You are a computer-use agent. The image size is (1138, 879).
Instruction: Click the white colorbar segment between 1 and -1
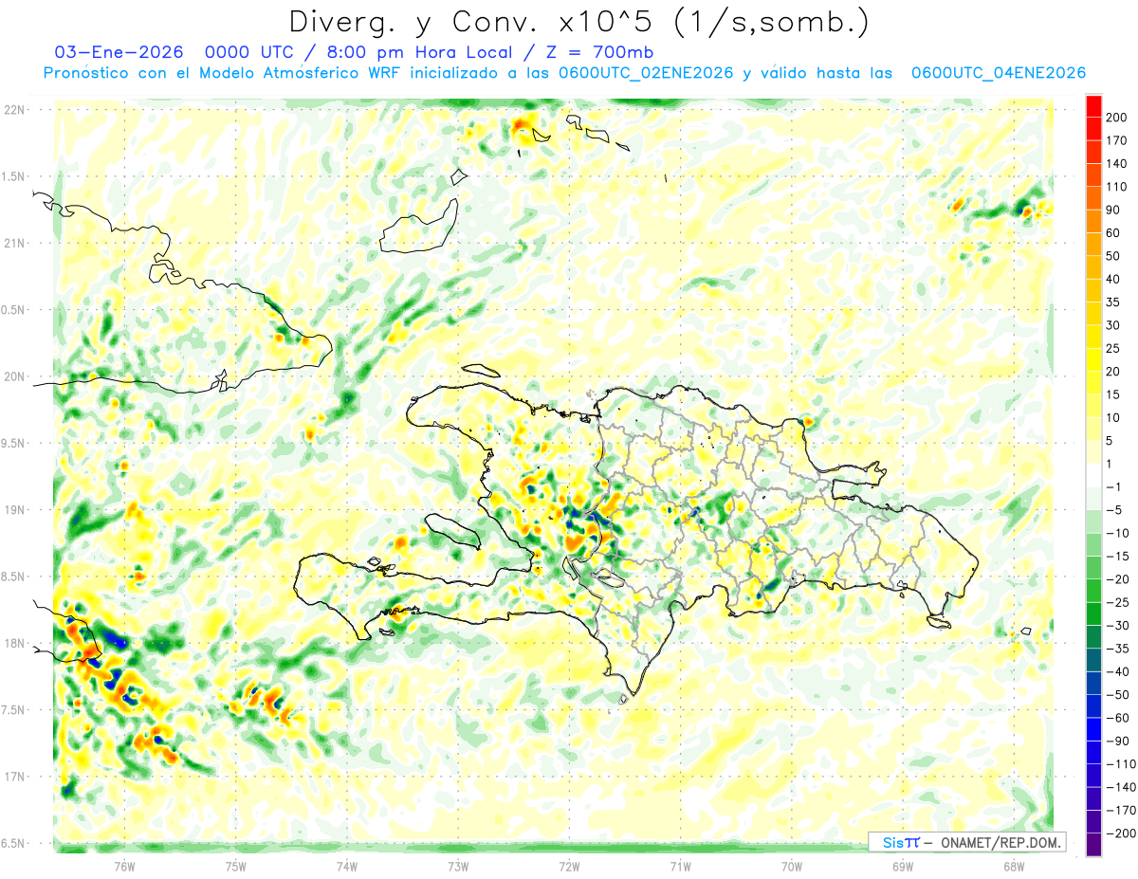pyautogui.click(x=1093, y=475)
